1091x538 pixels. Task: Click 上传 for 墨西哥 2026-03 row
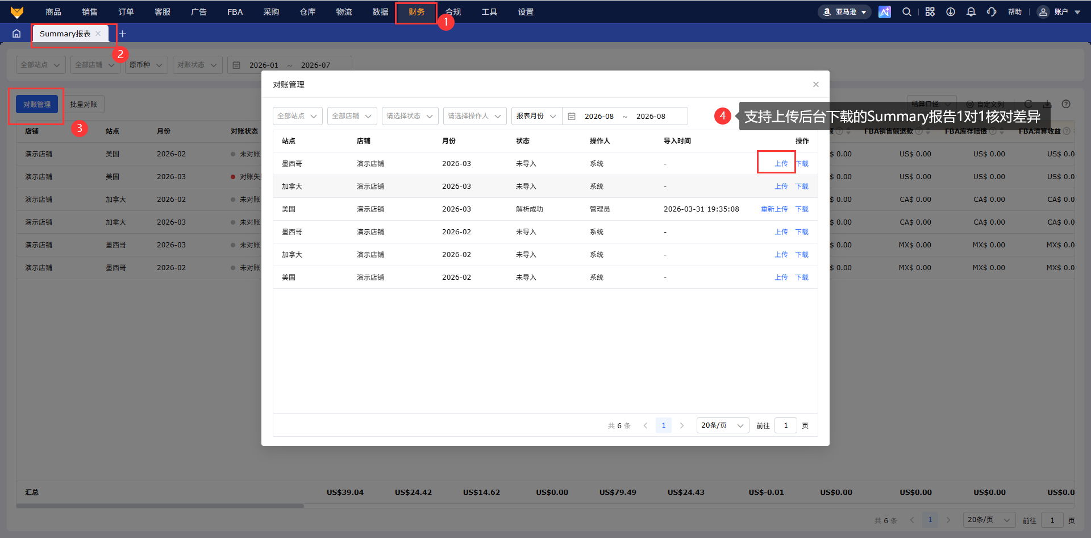tap(781, 163)
